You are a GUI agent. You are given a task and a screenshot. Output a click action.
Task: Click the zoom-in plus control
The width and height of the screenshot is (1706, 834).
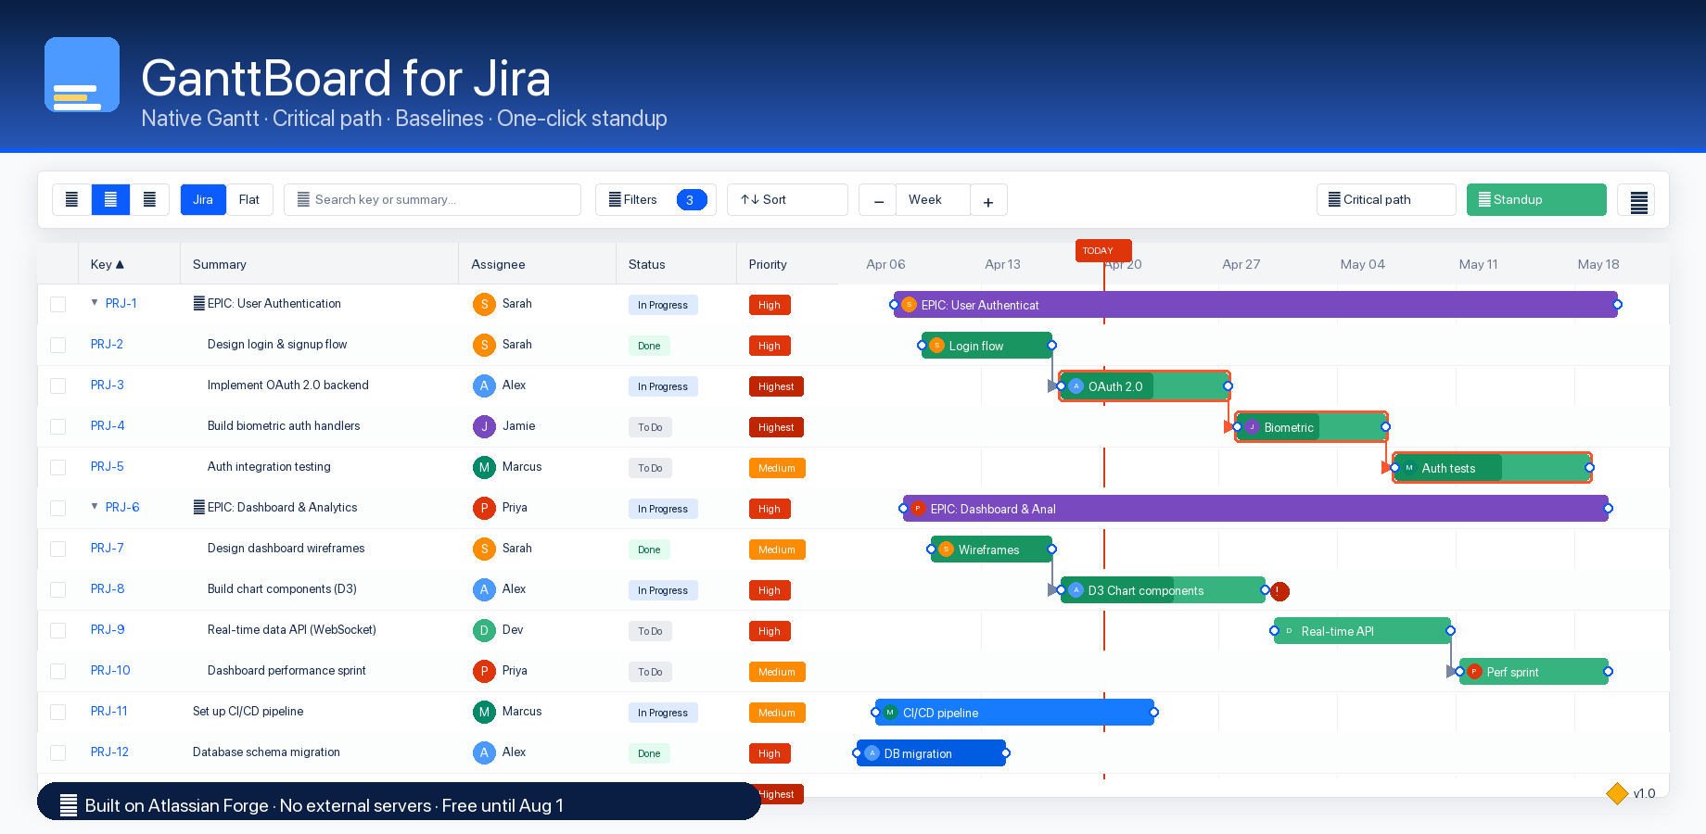988,199
